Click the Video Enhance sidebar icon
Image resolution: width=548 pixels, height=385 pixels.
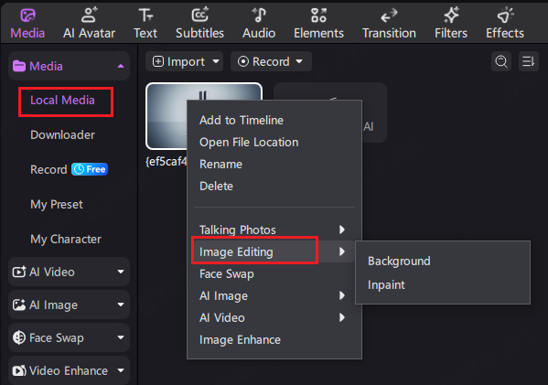(19, 370)
